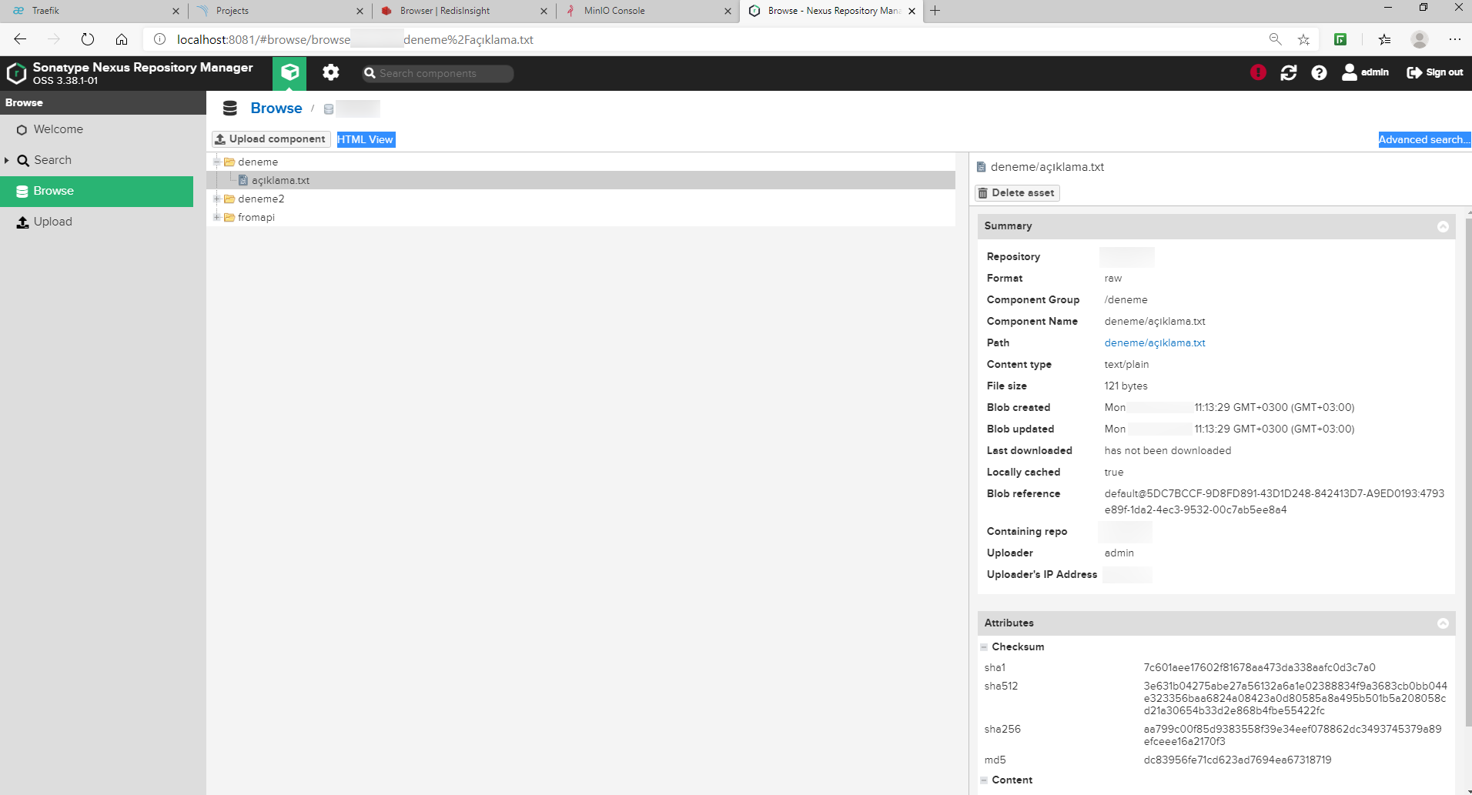Image resolution: width=1472 pixels, height=795 pixels.
Task: Open Advanced search link
Action: [1423, 139]
